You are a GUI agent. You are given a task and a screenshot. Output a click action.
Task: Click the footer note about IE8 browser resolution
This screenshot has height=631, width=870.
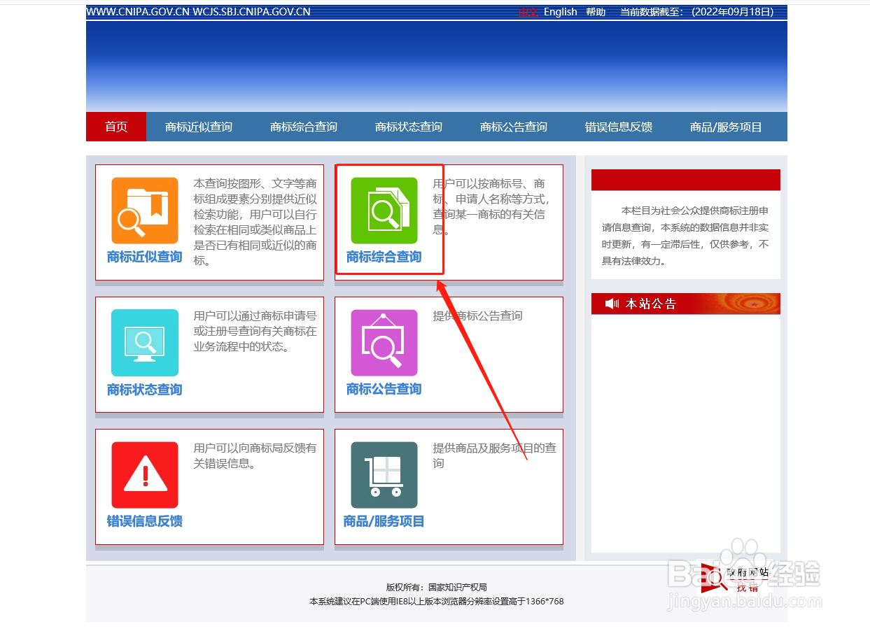point(437,602)
